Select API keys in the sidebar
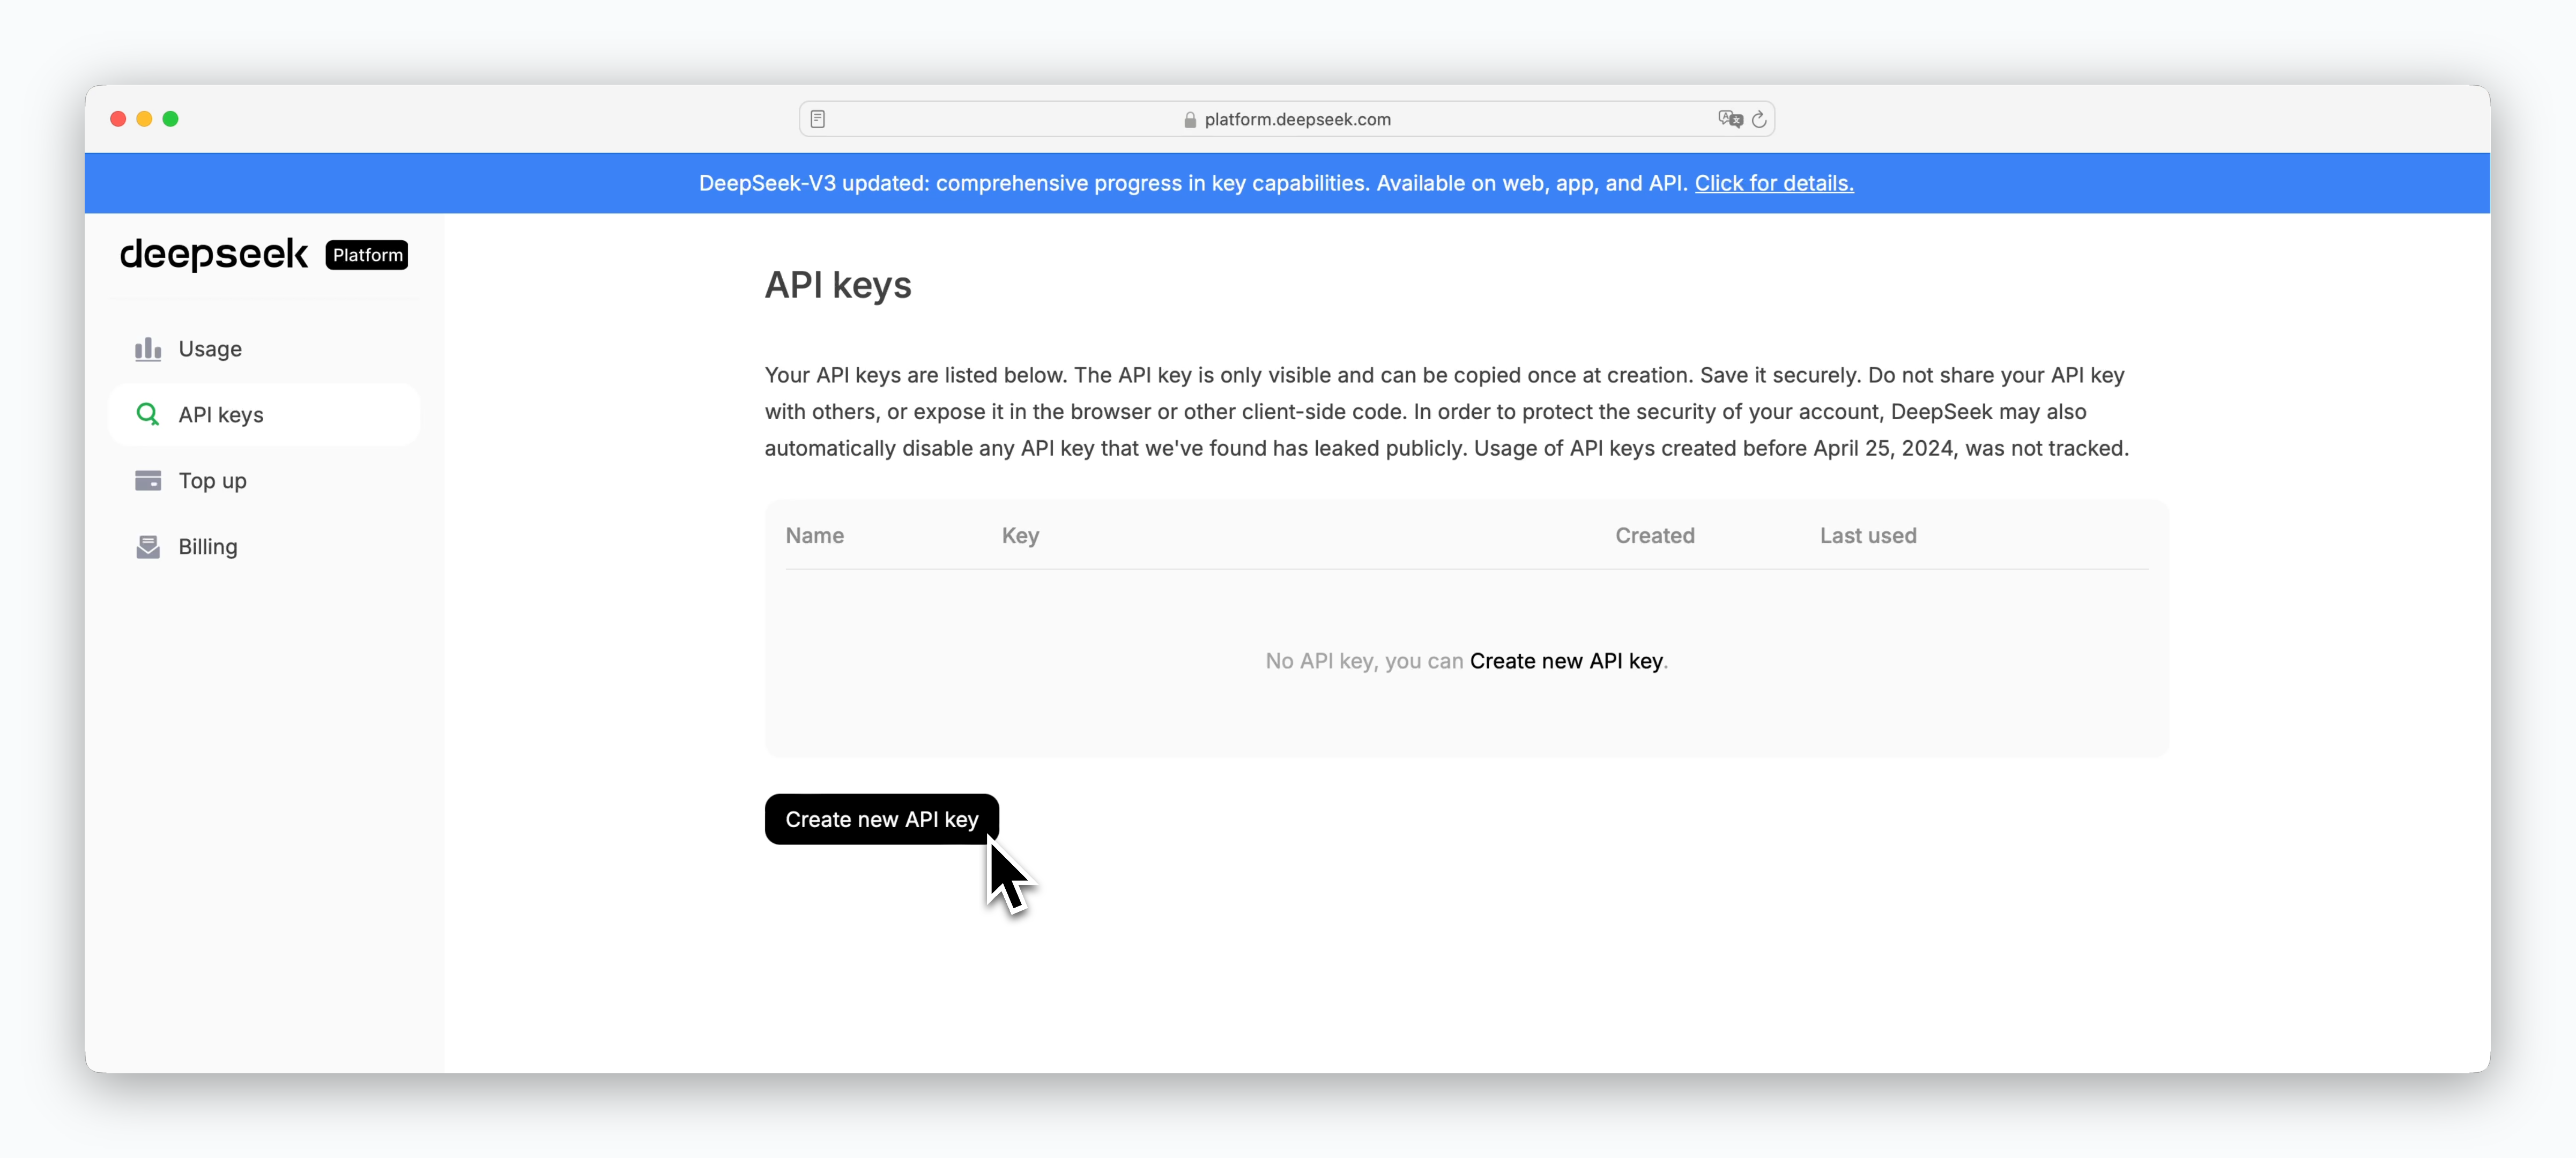Screen dimensions: 2576x1158 264,415
